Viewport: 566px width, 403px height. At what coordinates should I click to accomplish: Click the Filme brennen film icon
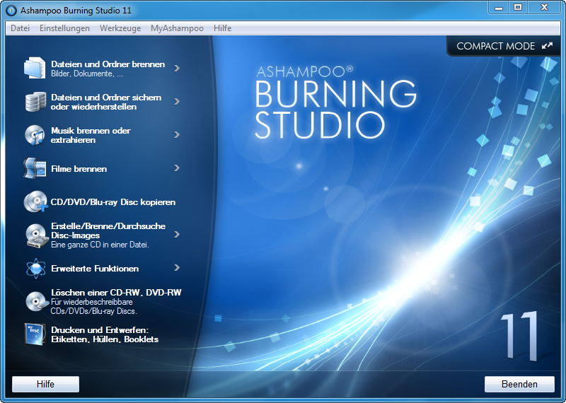[x=35, y=168]
